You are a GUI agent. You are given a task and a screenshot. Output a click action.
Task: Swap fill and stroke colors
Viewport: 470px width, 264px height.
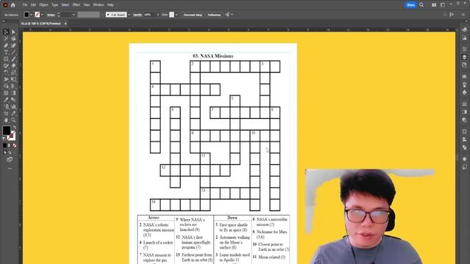pyautogui.click(x=15, y=128)
